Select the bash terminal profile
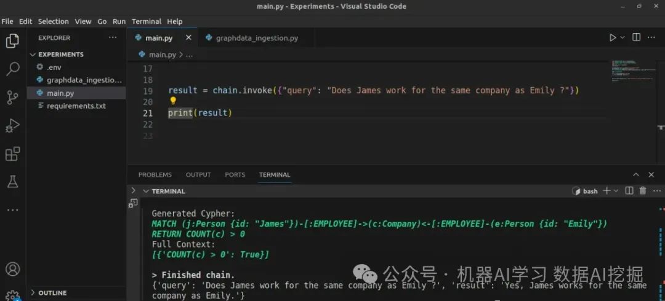Screen dimensions: 665x301 pos(585,192)
